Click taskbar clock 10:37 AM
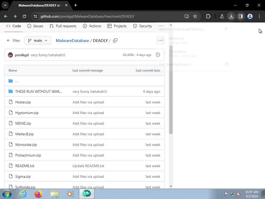 point(252,194)
